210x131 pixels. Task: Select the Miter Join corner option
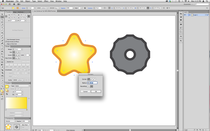click(14, 55)
